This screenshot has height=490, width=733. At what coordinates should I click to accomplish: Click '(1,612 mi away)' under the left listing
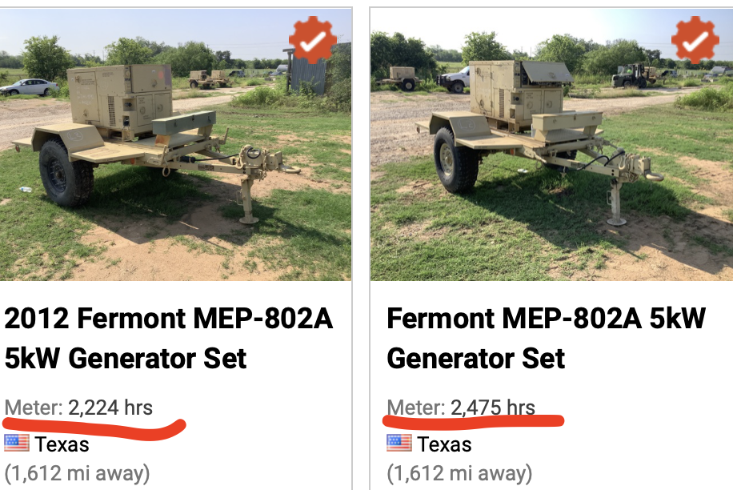pyautogui.click(x=77, y=473)
